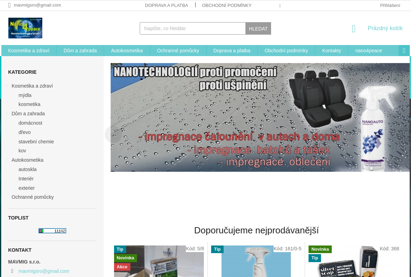Click the HLEDAT search button
Viewport: 416px width, 277px height.
(x=258, y=28)
